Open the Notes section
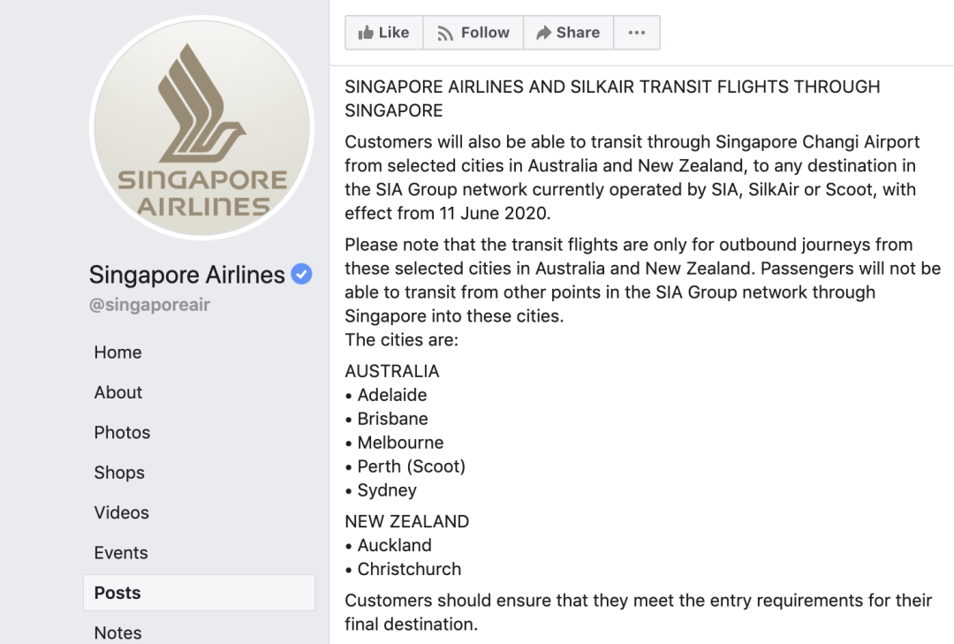This screenshot has height=644, width=954. coord(117,633)
